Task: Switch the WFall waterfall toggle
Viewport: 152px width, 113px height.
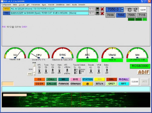Action: (x=99, y=70)
